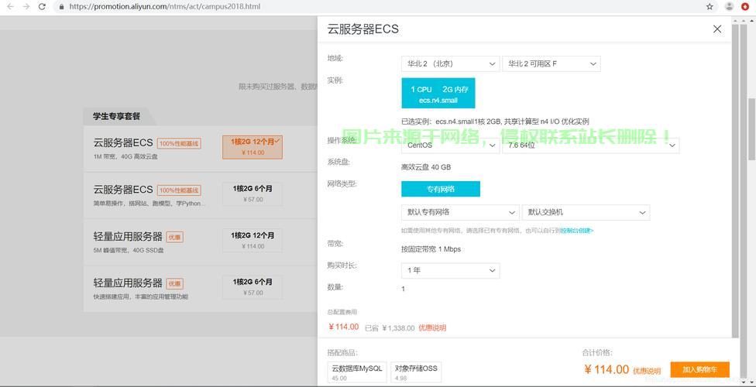
Task: Click the address bar URL
Action: pyautogui.click(x=165, y=7)
